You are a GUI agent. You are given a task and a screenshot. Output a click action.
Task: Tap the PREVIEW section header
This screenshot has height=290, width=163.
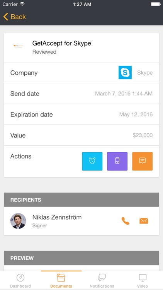(81, 258)
